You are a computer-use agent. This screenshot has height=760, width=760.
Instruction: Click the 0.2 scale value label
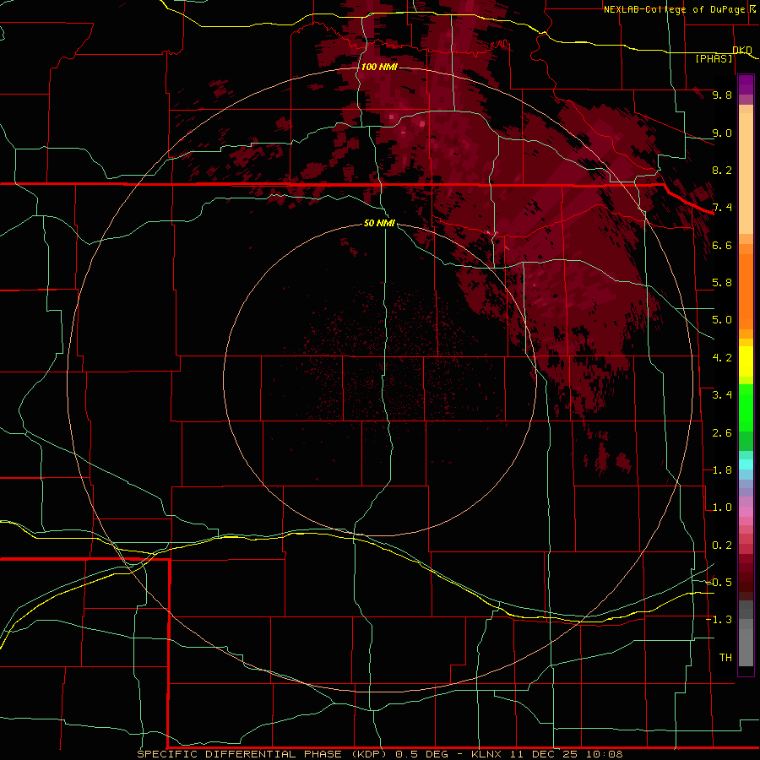pos(722,546)
